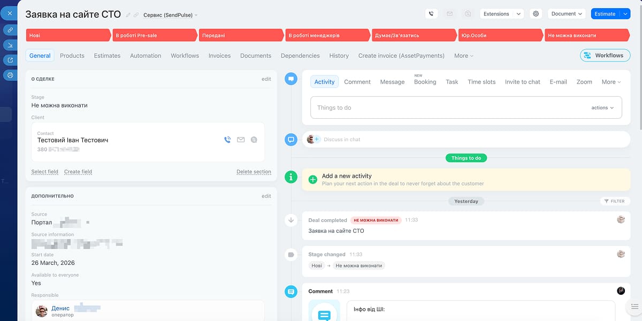Click user avatar on Deal completed entry
Image resolution: width=642 pixels, height=321 pixels.
(x=621, y=219)
